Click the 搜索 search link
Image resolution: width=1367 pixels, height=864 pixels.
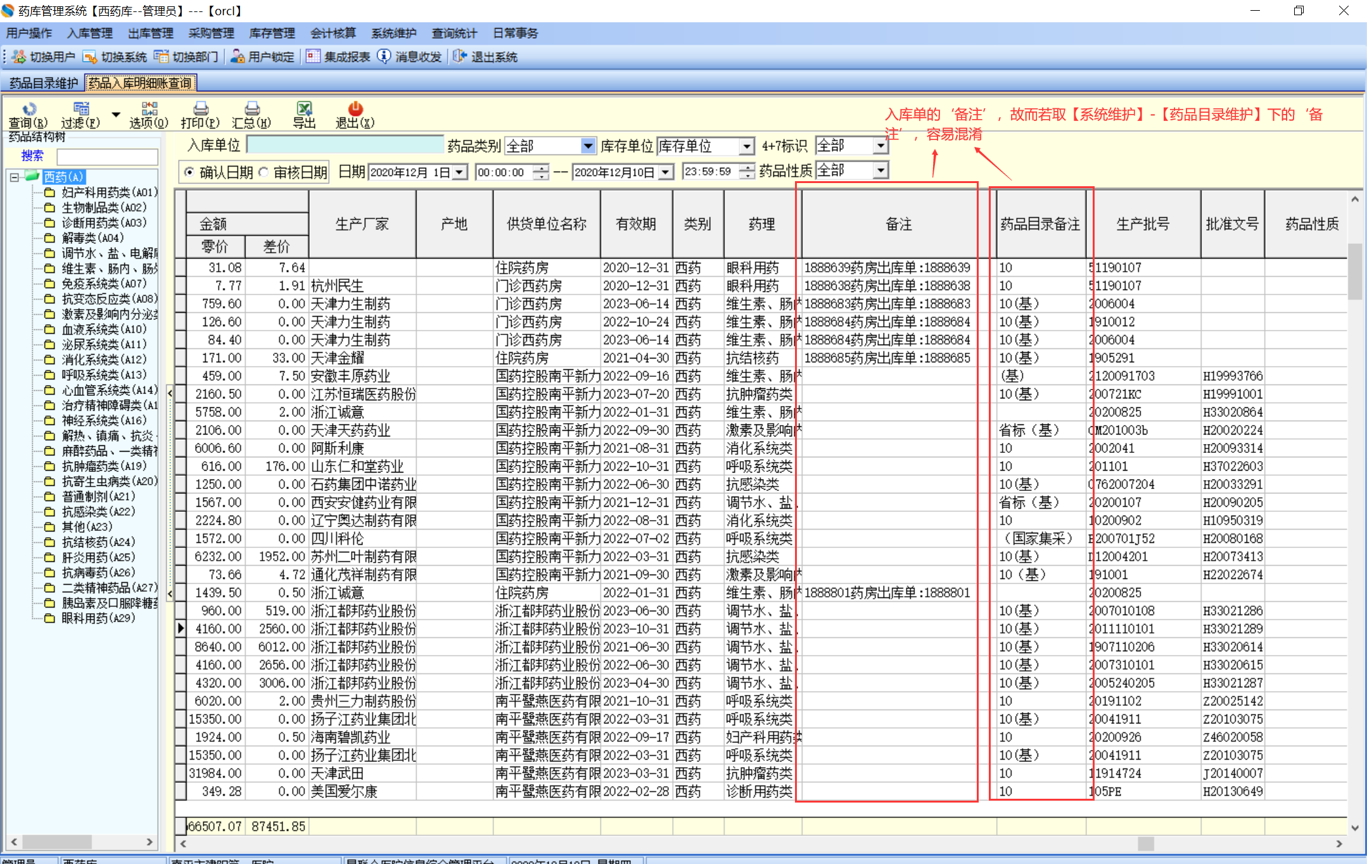pos(32,156)
